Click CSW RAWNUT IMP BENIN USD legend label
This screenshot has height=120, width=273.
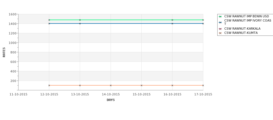pyautogui.click(x=246, y=16)
